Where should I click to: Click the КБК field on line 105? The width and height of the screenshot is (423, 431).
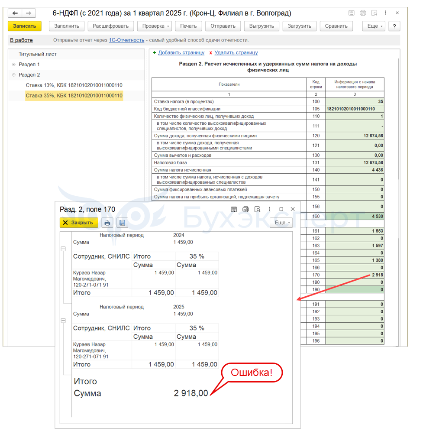pos(355,109)
